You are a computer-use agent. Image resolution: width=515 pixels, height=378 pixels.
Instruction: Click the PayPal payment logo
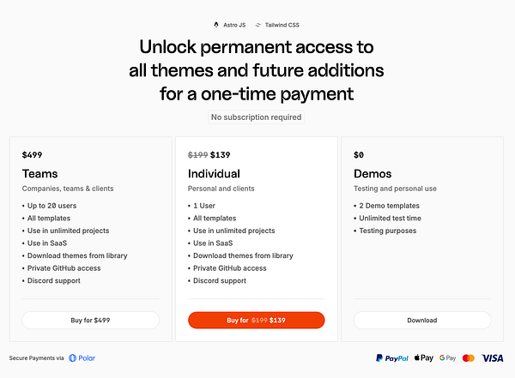(391, 357)
